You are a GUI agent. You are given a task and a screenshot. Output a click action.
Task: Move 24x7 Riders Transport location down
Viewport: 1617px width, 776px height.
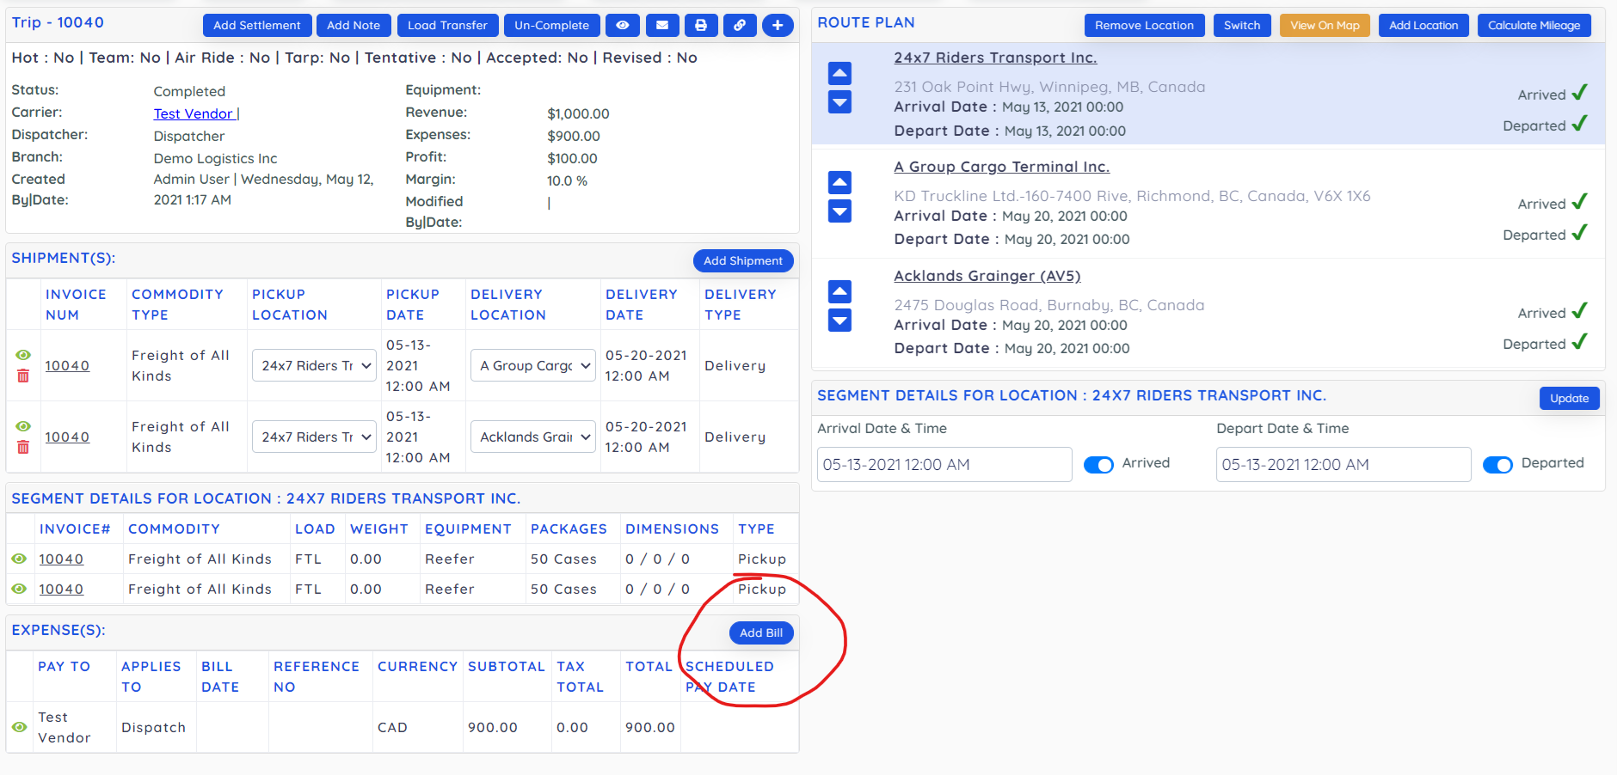tap(839, 102)
